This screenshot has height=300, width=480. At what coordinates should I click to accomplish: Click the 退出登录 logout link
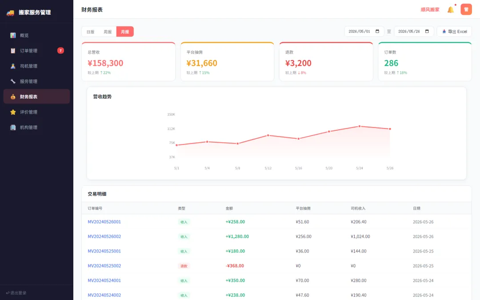pos(16,292)
